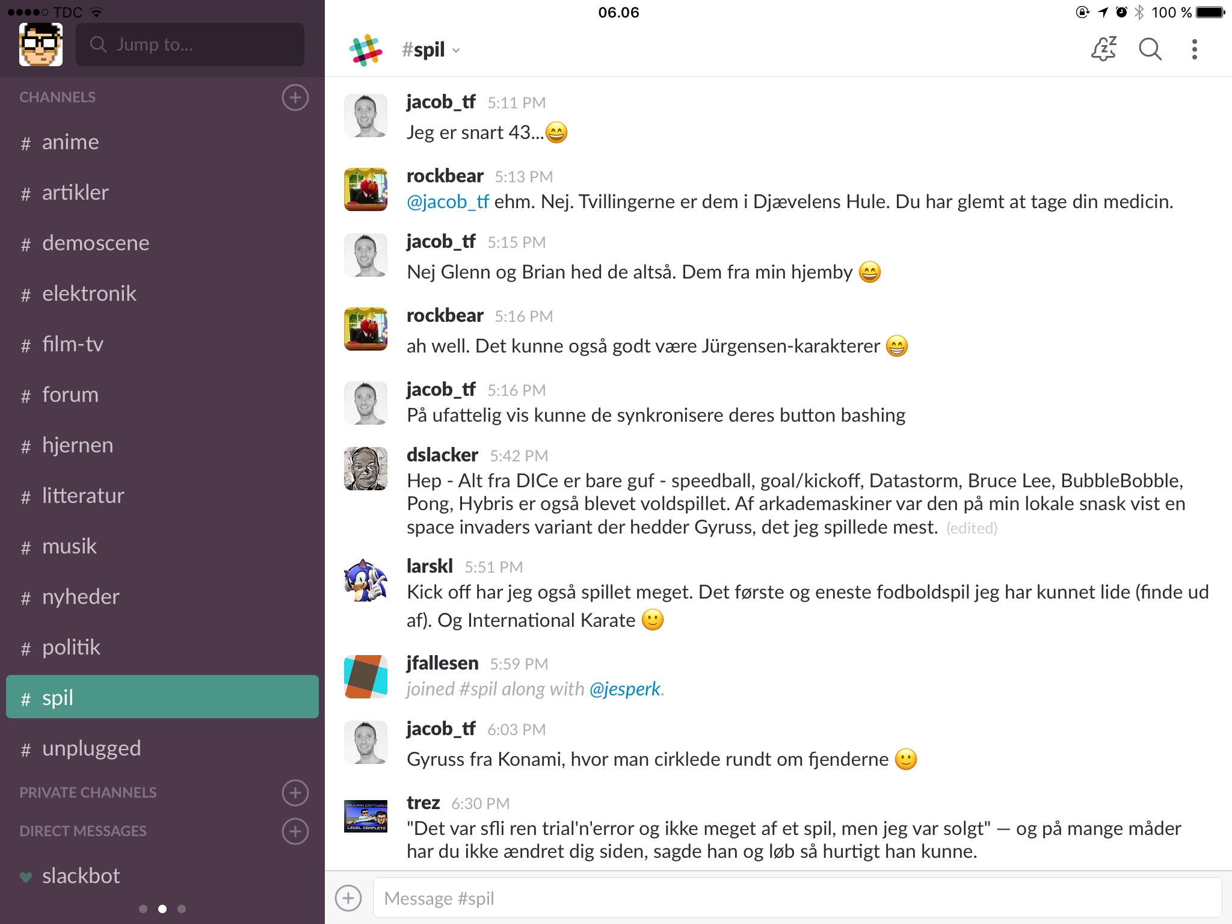Tap the search magnifier in channel header
1232x924 pixels.
coord(1150,49)
